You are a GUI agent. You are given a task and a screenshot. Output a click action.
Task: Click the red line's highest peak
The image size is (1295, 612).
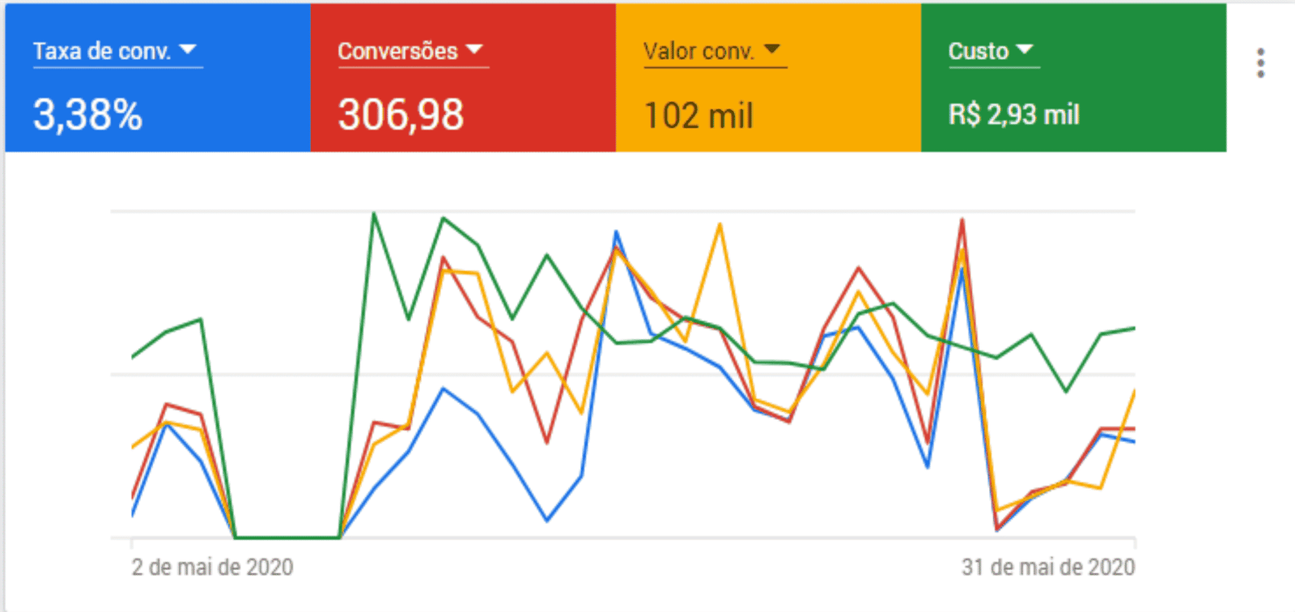tap(962, 220)
